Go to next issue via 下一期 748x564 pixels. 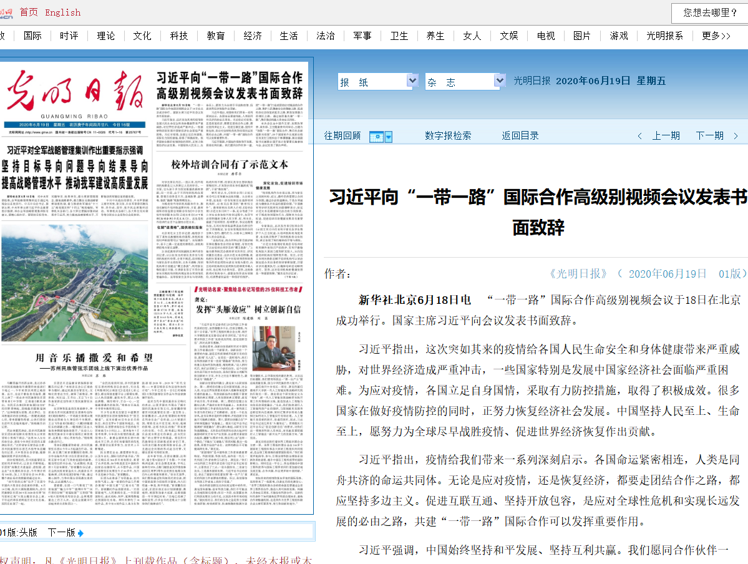(710, 136)
